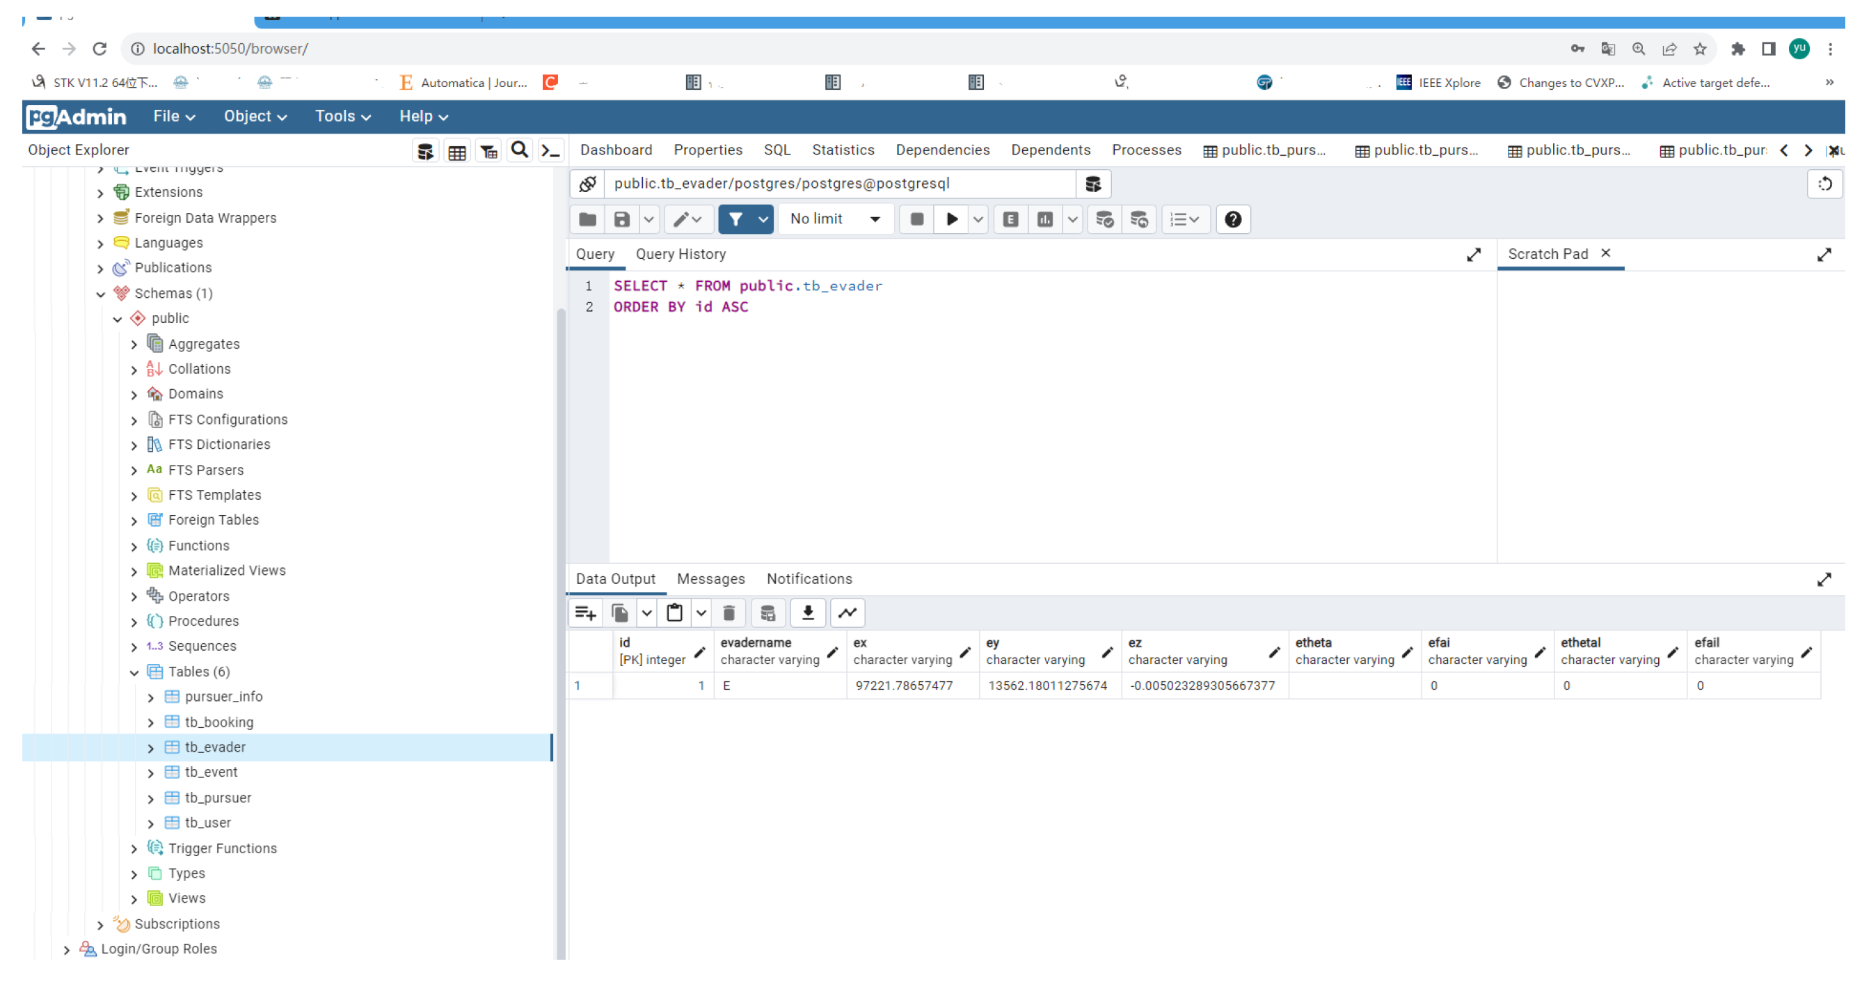Click Add row icon in Data Output
Screen dimensions: 1862x982
[x=584, y=613]
